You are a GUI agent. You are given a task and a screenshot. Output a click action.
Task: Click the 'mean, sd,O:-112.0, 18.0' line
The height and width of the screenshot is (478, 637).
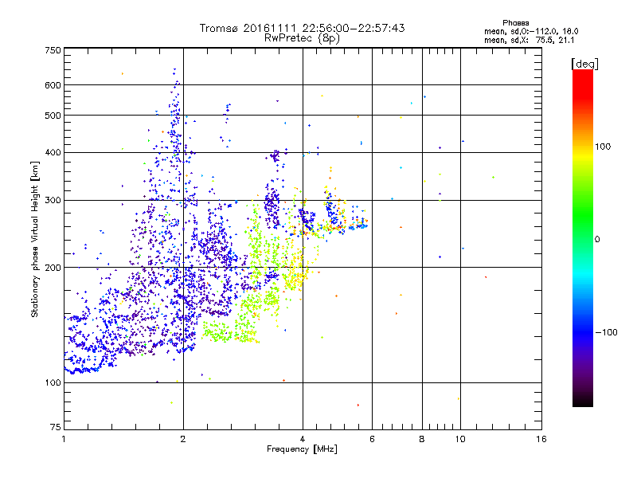click(531, 31)
